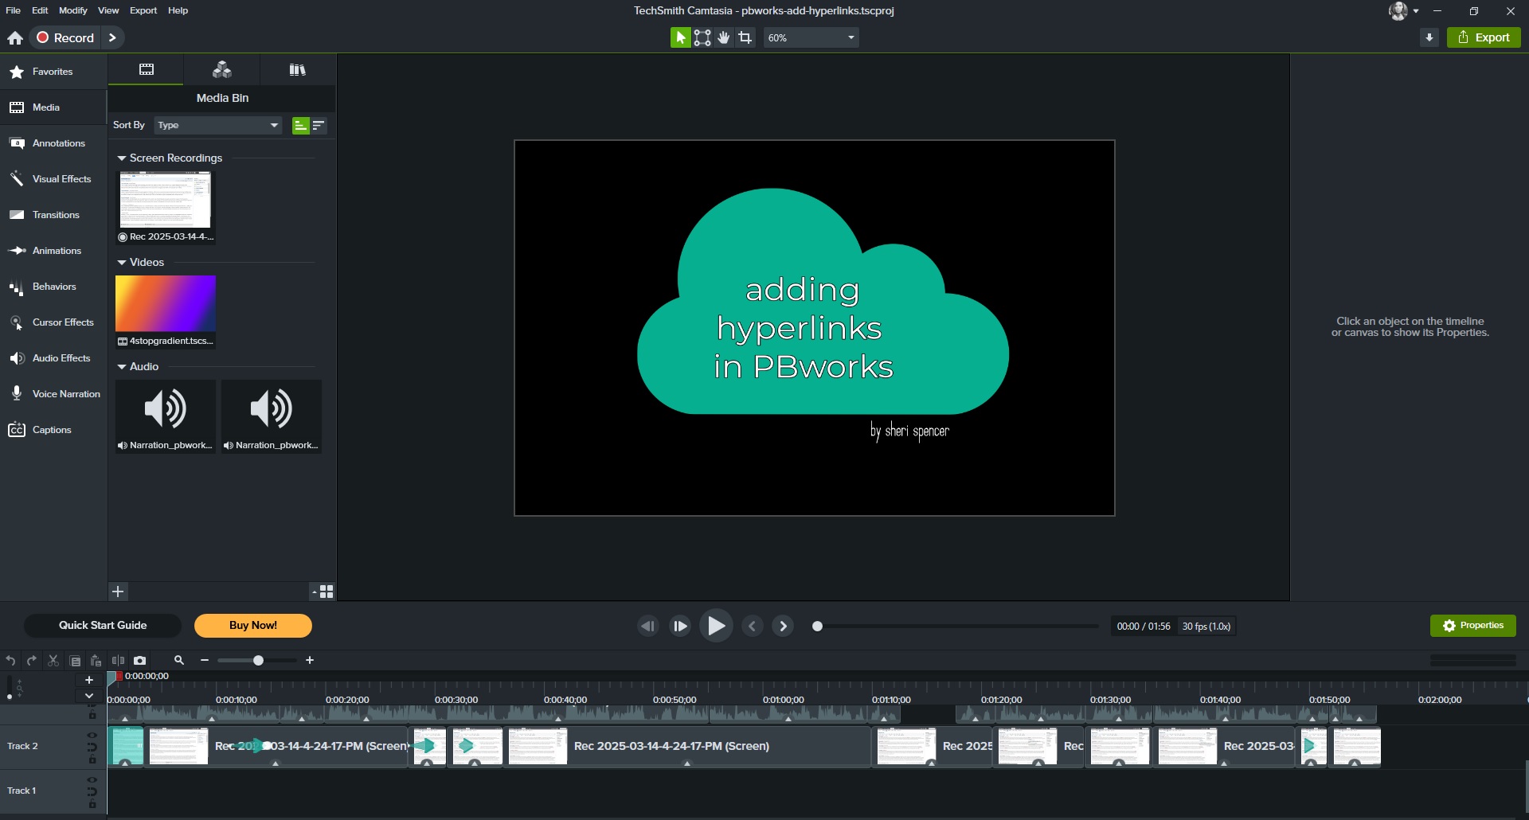Select the Pan hand tool

(724, 37)
